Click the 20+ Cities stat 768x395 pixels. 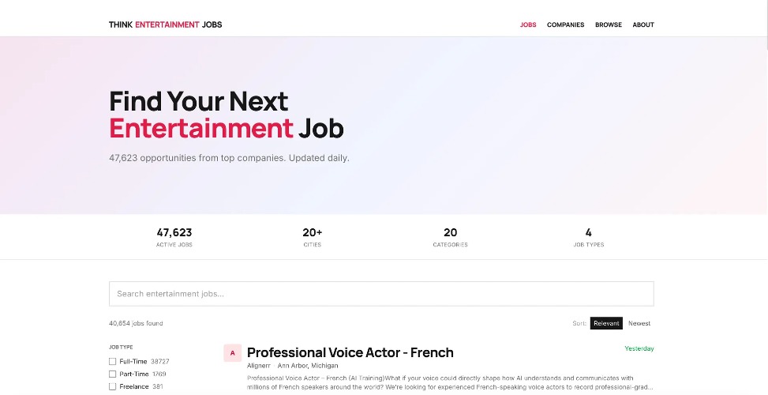click(x=312, y=237)
